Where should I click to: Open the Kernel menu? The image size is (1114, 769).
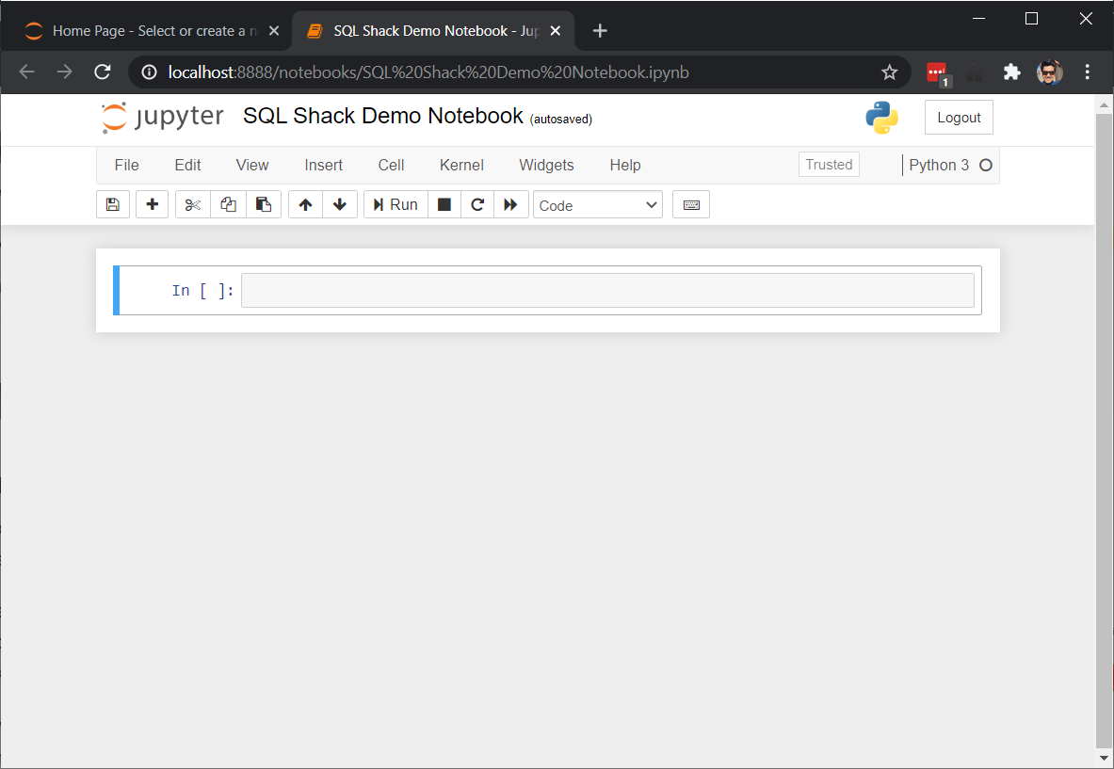click(461, 165)
